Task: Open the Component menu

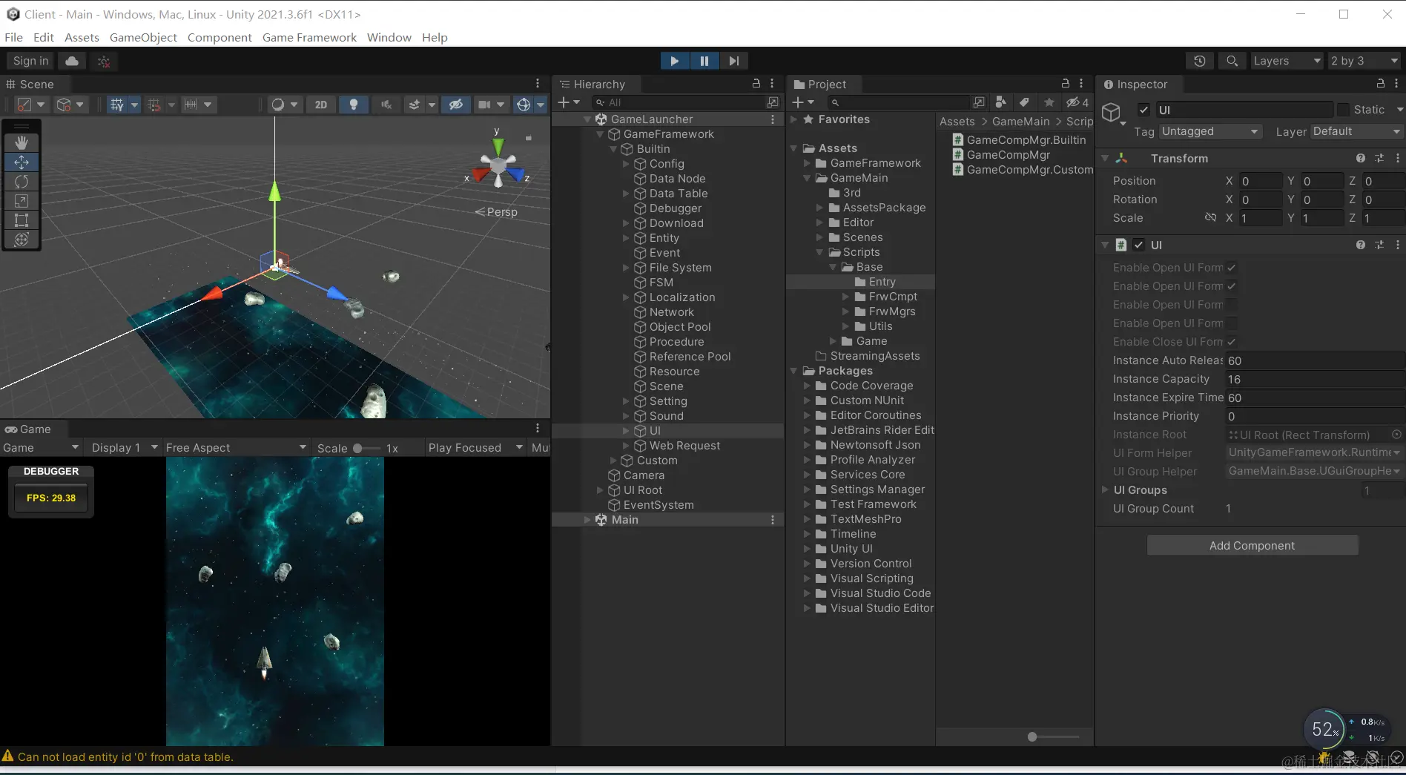Action: [x=220, y=37]
